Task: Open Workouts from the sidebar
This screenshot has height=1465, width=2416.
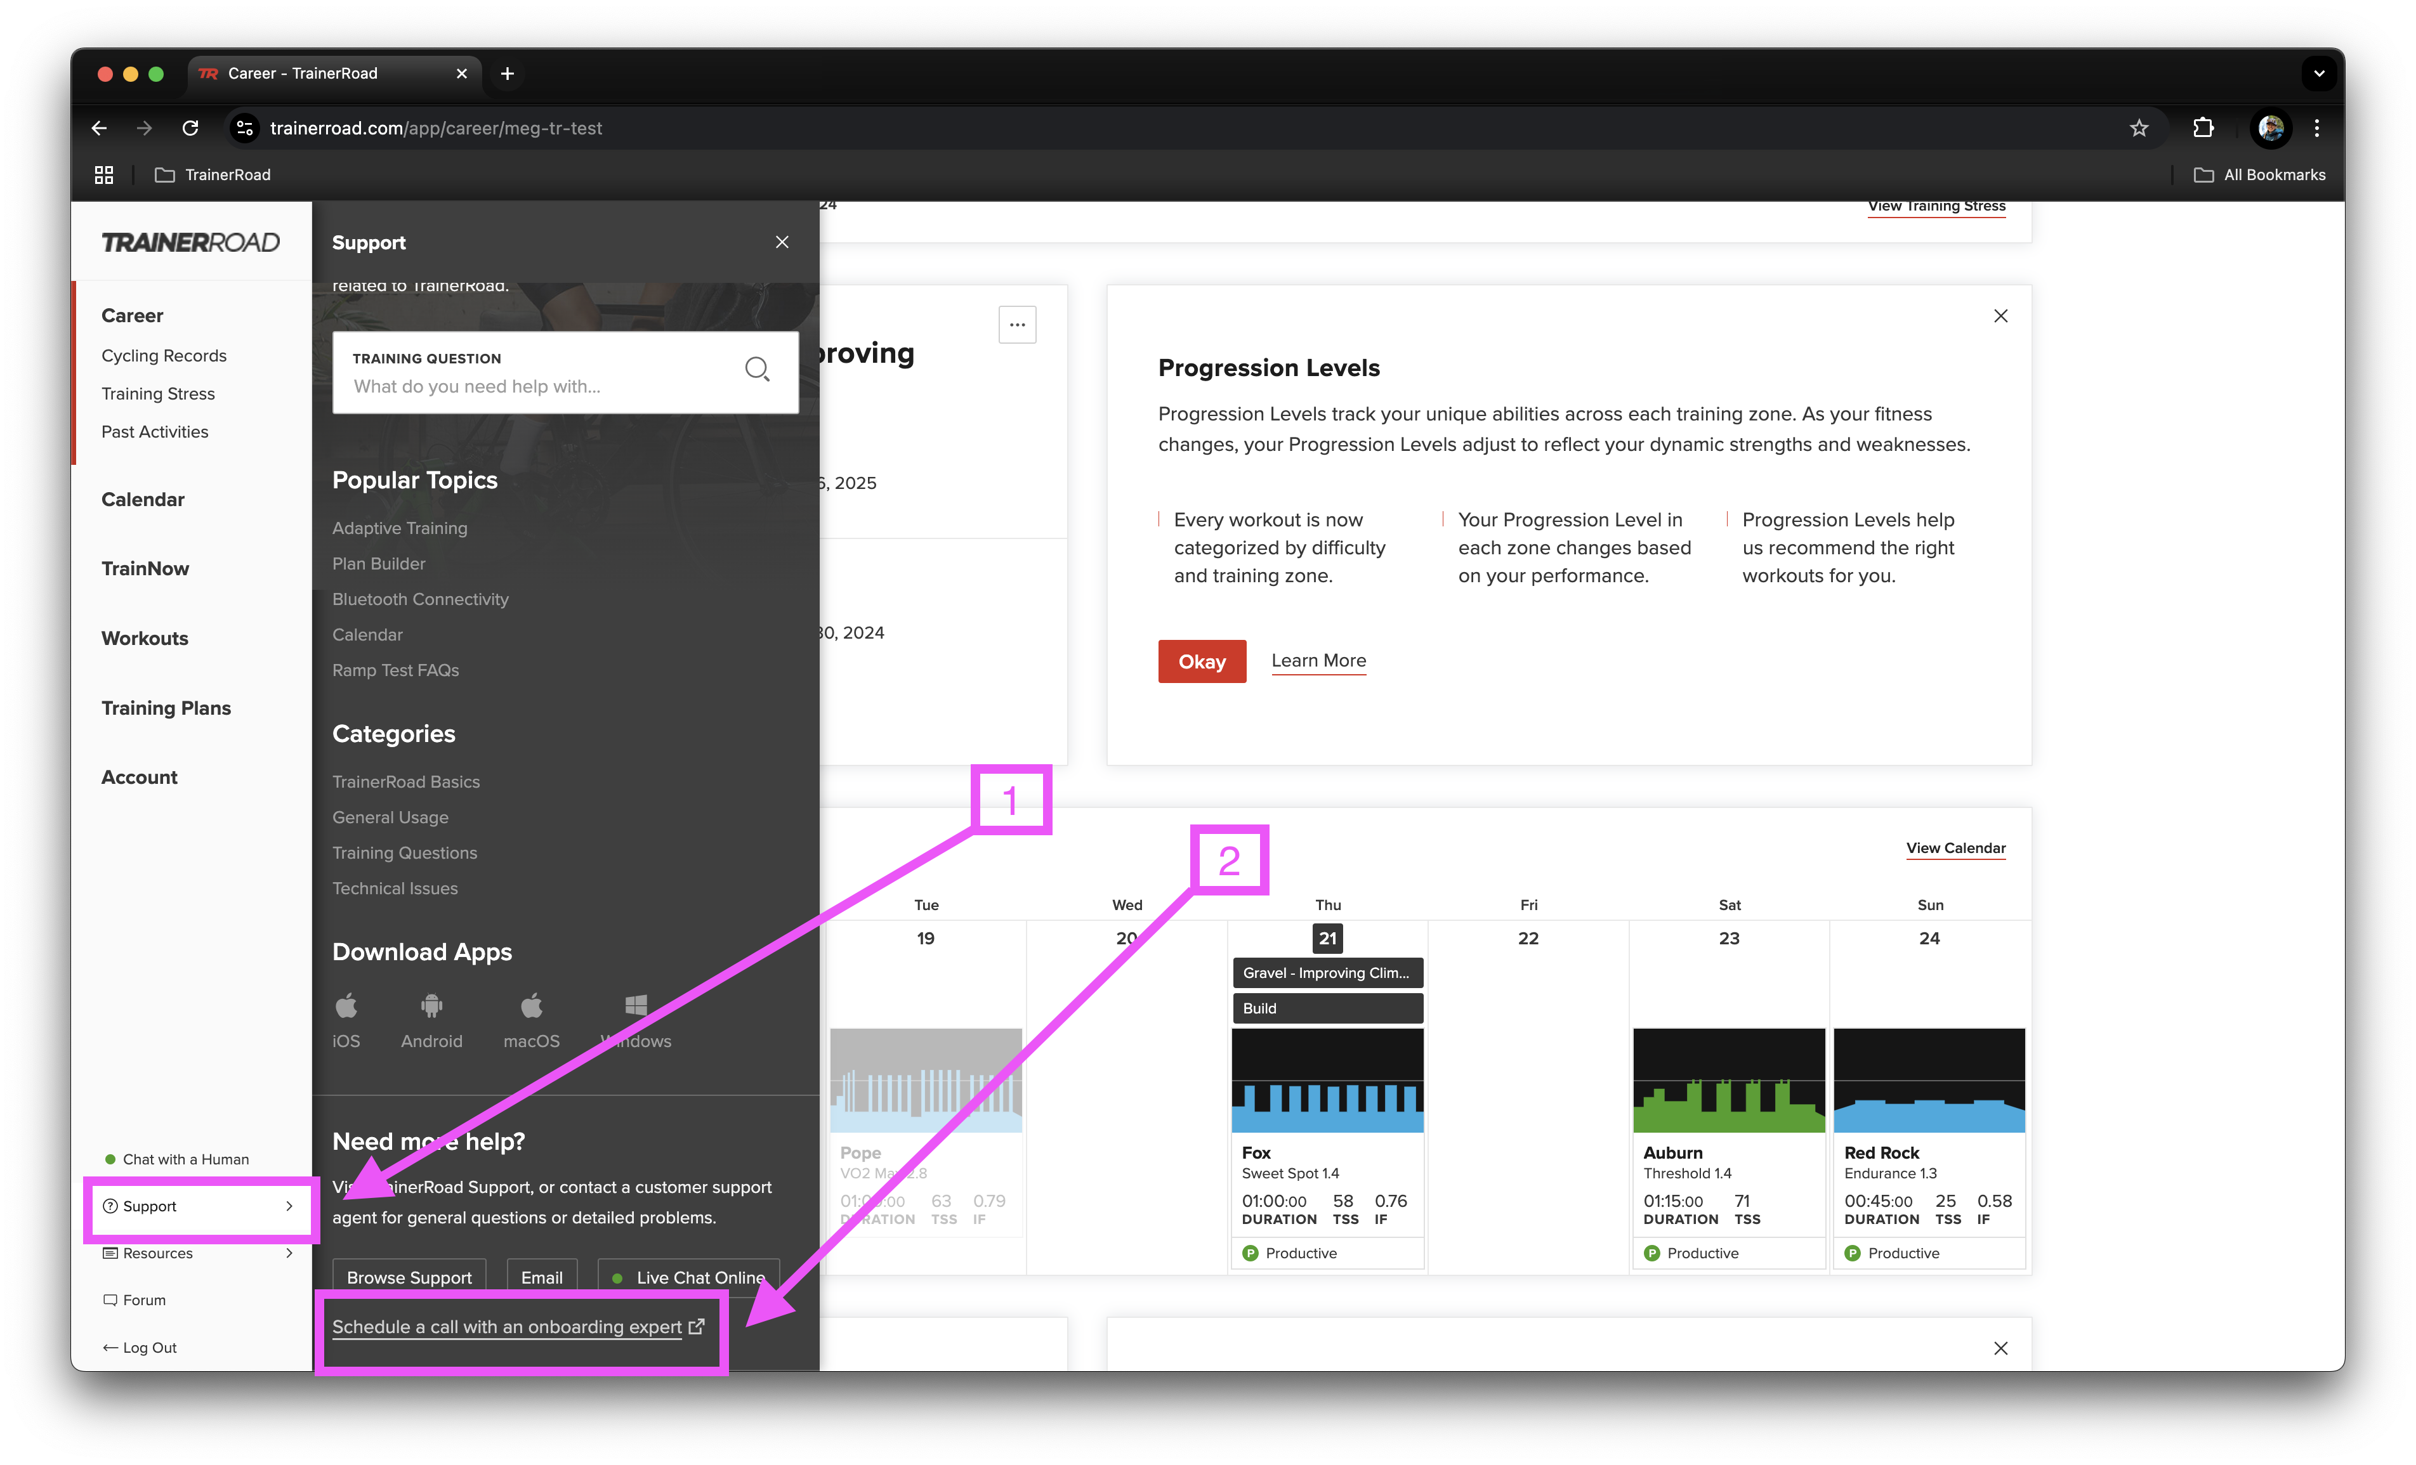Action: click(145, 639)
